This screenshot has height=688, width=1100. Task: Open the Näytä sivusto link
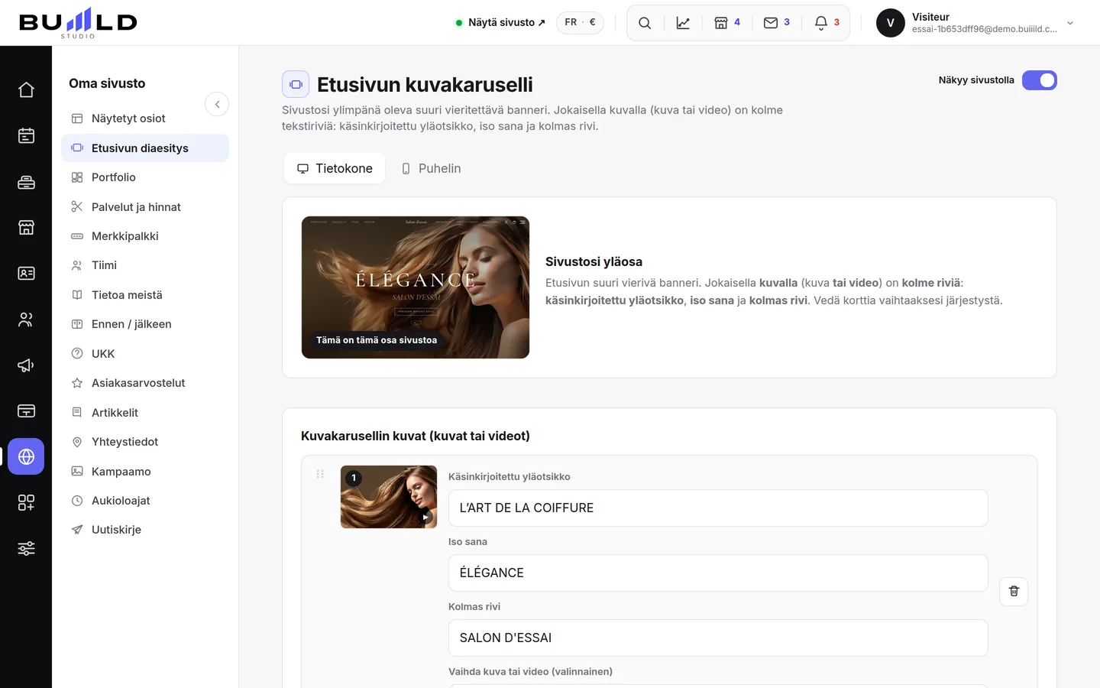coord(500,23)
